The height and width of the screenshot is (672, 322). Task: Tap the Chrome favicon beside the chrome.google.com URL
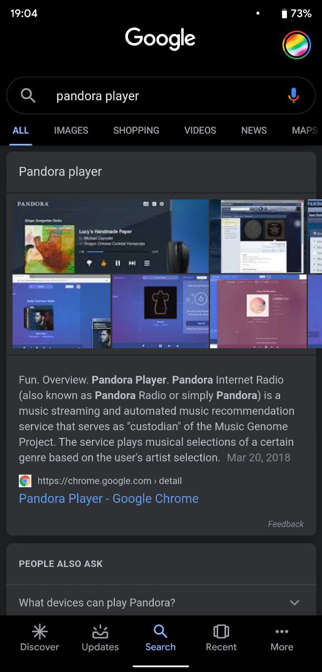25,480
